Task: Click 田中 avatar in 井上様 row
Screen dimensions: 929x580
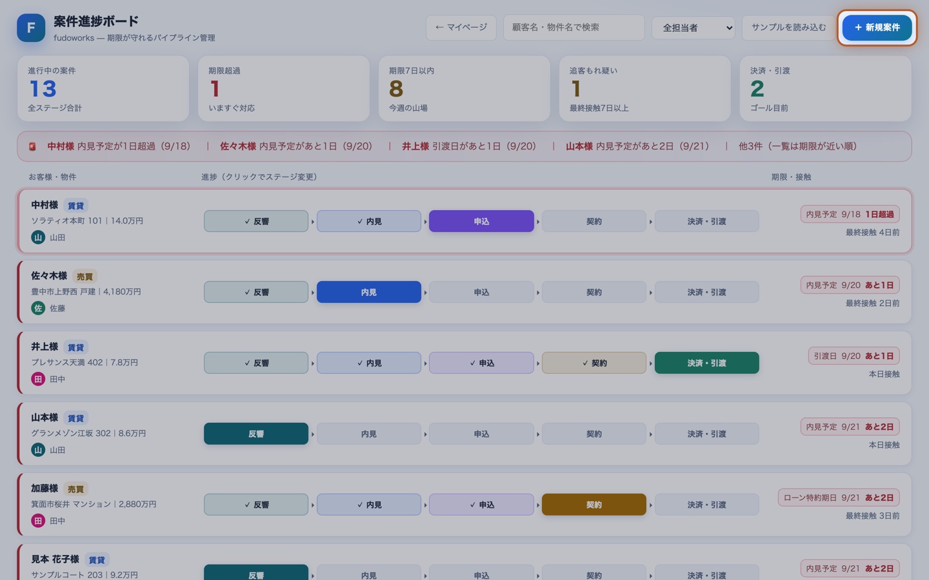Action: tap(38, 379)
